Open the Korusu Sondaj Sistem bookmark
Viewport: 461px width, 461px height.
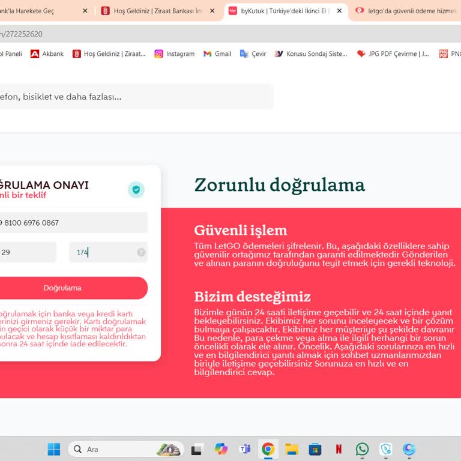(311, 54)
